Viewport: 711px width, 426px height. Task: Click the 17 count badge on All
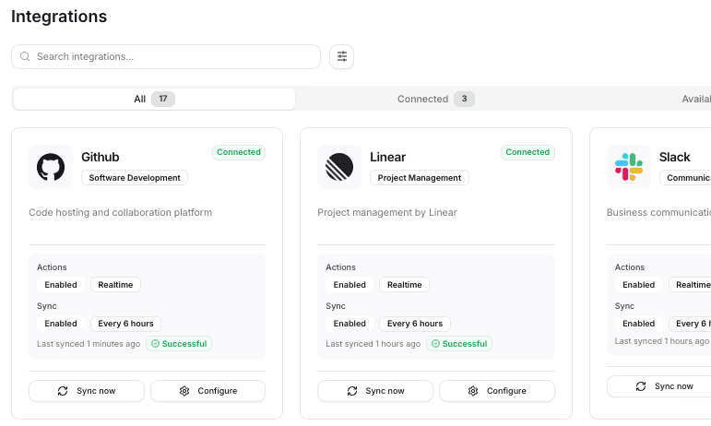click(163, 99)
